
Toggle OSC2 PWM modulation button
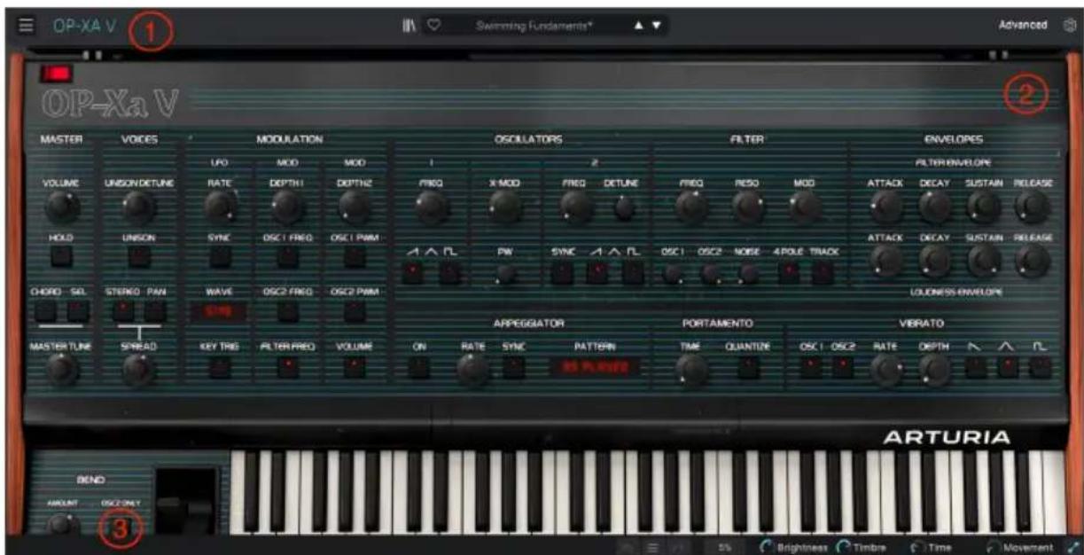pos(355,311)
